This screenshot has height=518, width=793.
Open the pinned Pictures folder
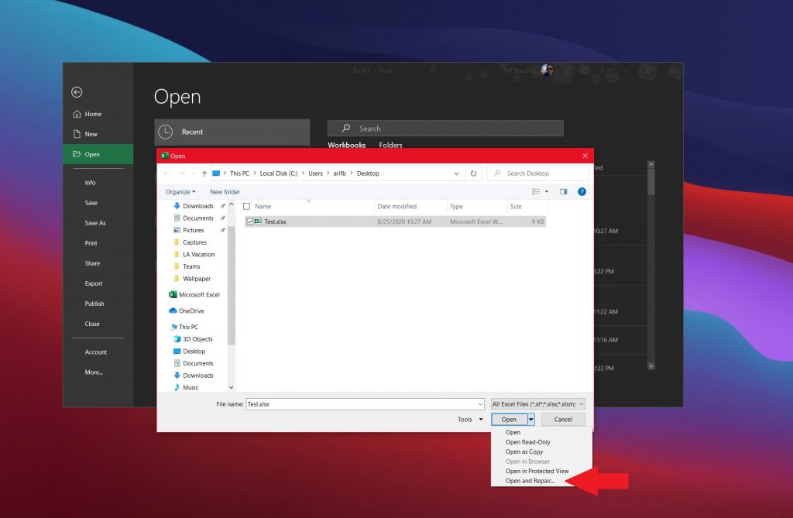pyautogui.click(x=193, y=230)
